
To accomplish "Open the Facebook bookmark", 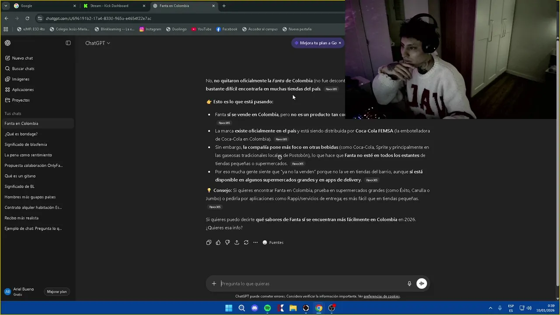I will (227, 29).
